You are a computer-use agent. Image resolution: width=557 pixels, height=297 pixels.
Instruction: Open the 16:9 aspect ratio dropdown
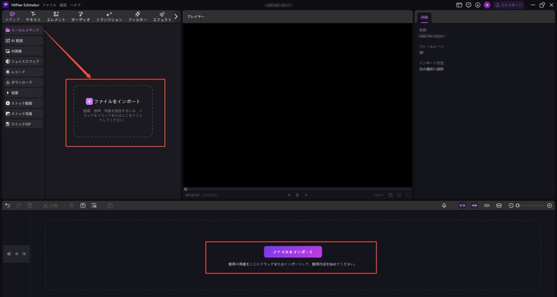pos(379,195)
